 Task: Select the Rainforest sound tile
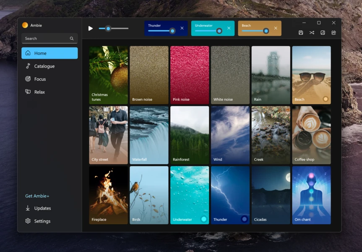pos(189,135)
